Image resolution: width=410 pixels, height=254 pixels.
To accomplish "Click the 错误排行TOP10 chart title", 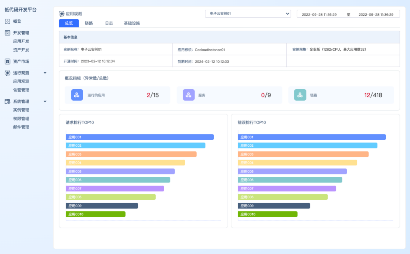I will [x=252, y=122].
